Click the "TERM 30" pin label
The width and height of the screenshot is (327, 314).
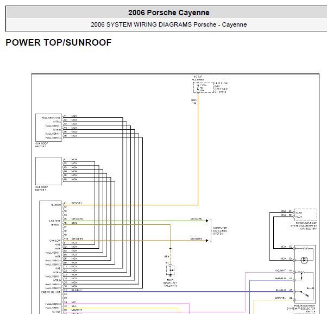tap(56, 205)
